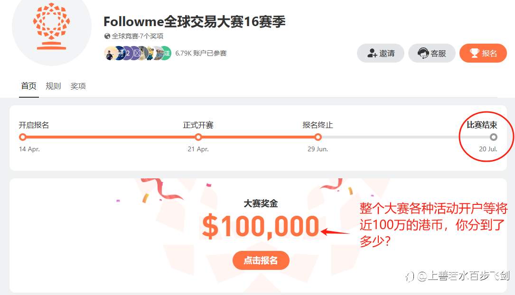Click the green avatar at row end
Image resolution: width=515 pixels, height=295 pixels.
(167, 53)
